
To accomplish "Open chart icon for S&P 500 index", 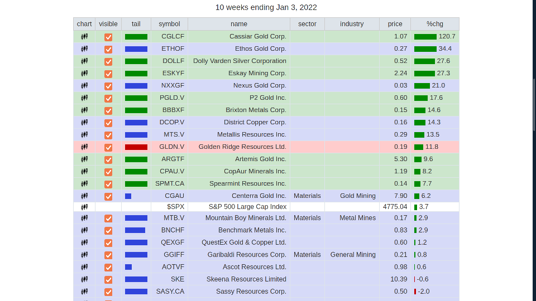I will [84, 207].
